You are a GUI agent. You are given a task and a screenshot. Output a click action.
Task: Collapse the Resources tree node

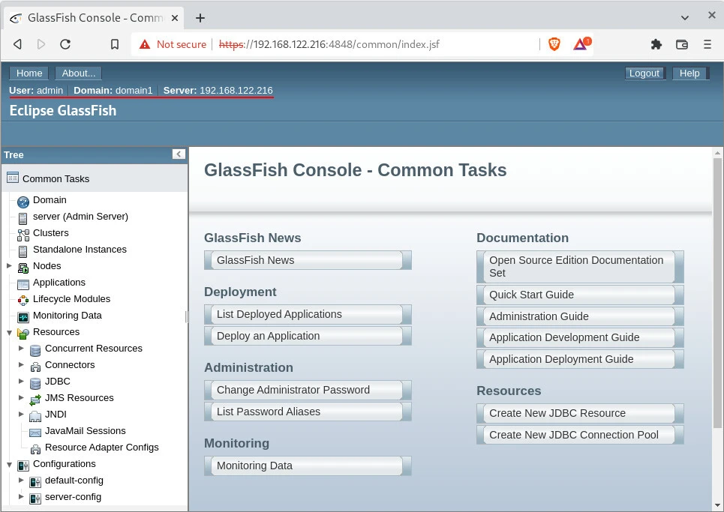(9, 332)
